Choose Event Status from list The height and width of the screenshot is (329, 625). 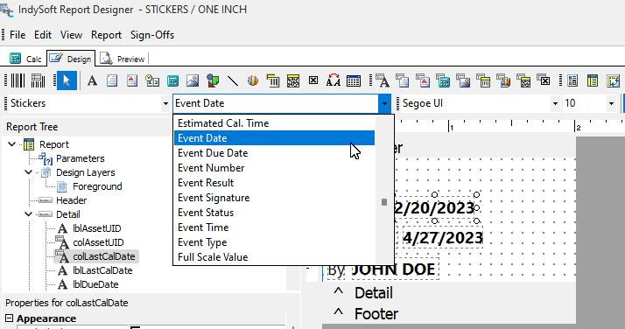[x=274, y=213]
